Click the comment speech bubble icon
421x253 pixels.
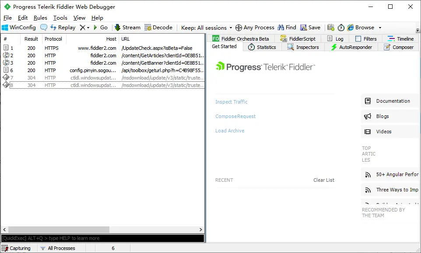click(x=43, y=28)
